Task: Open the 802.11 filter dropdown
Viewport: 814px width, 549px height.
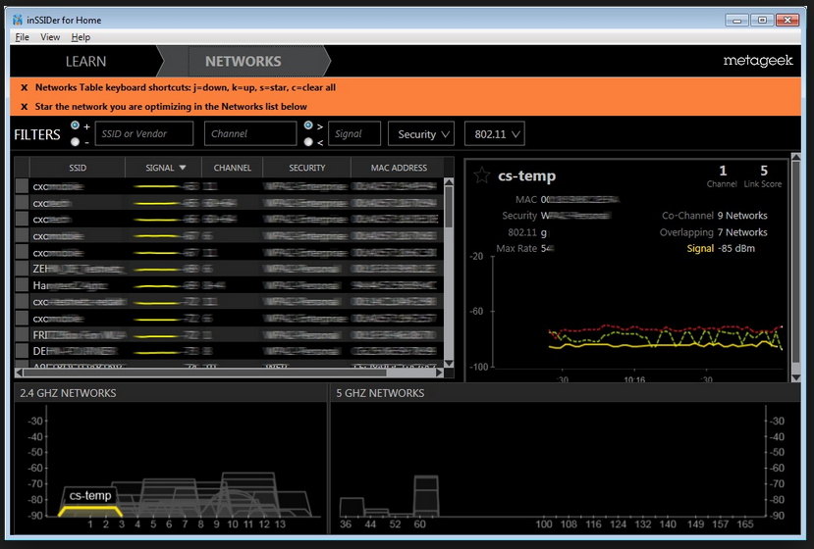Action: pyautogui.click(x=495, y=133)
